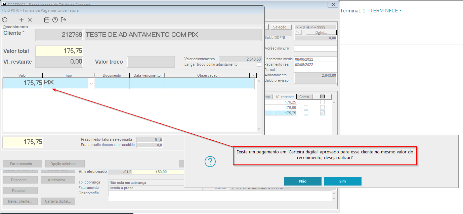The width and height of the screenshot is (463, 214).
Task: Click the plus add icon in toolbar
Action: [22, 20]
